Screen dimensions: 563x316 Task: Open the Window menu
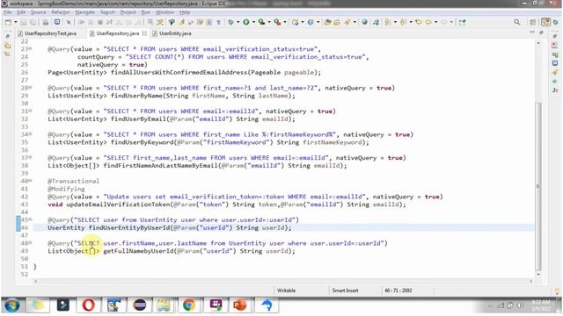[x=165, y=12]
